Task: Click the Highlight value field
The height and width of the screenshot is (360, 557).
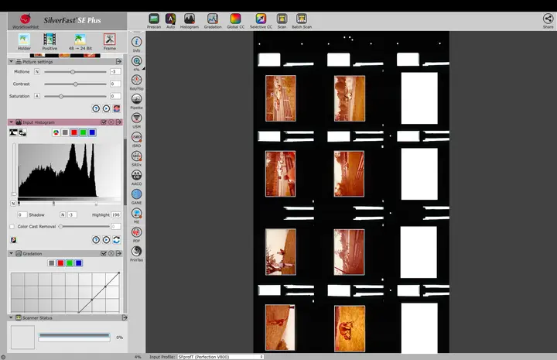Action: pyautogui.click(x=116, y=214)
